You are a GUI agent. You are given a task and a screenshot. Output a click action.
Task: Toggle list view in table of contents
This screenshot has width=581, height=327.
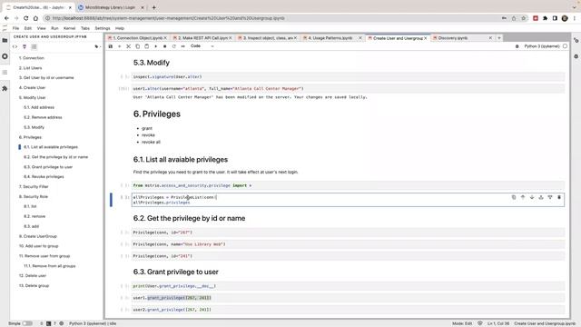34,46
